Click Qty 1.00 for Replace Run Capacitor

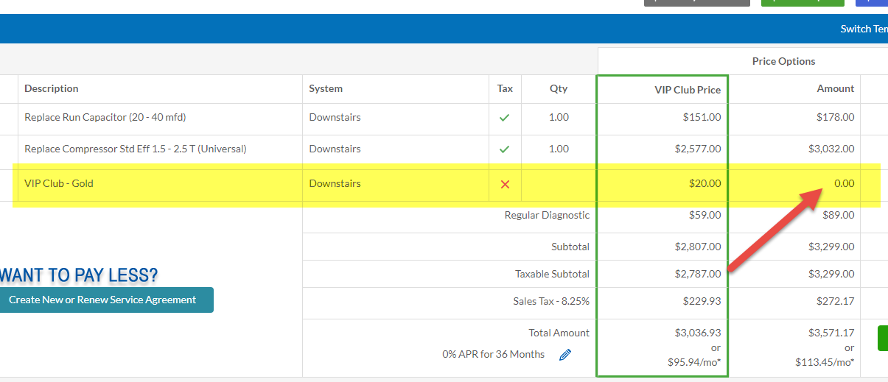(559, 117)
